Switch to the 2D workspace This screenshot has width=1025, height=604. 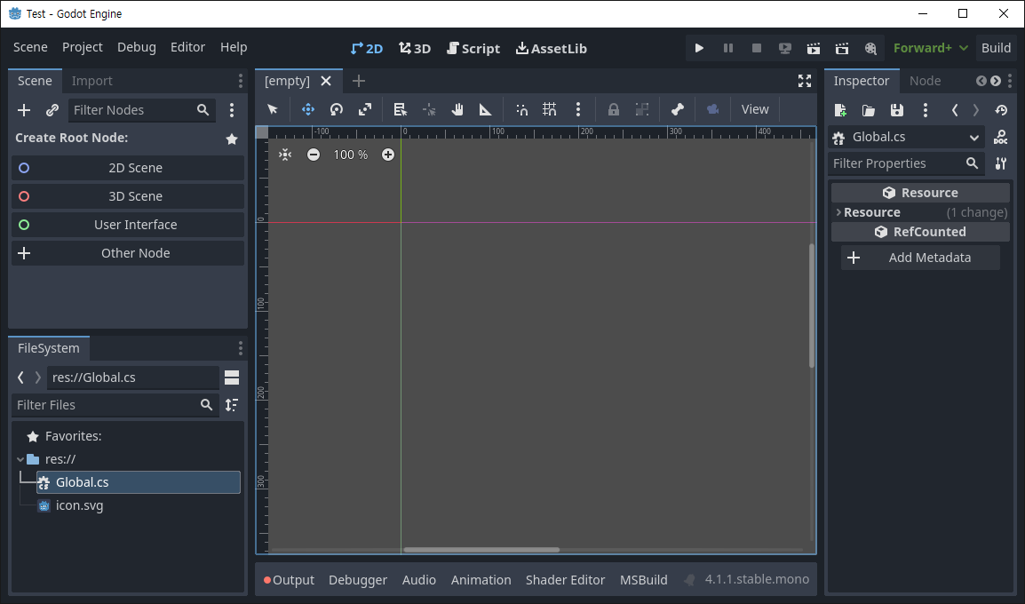(366, 48)
